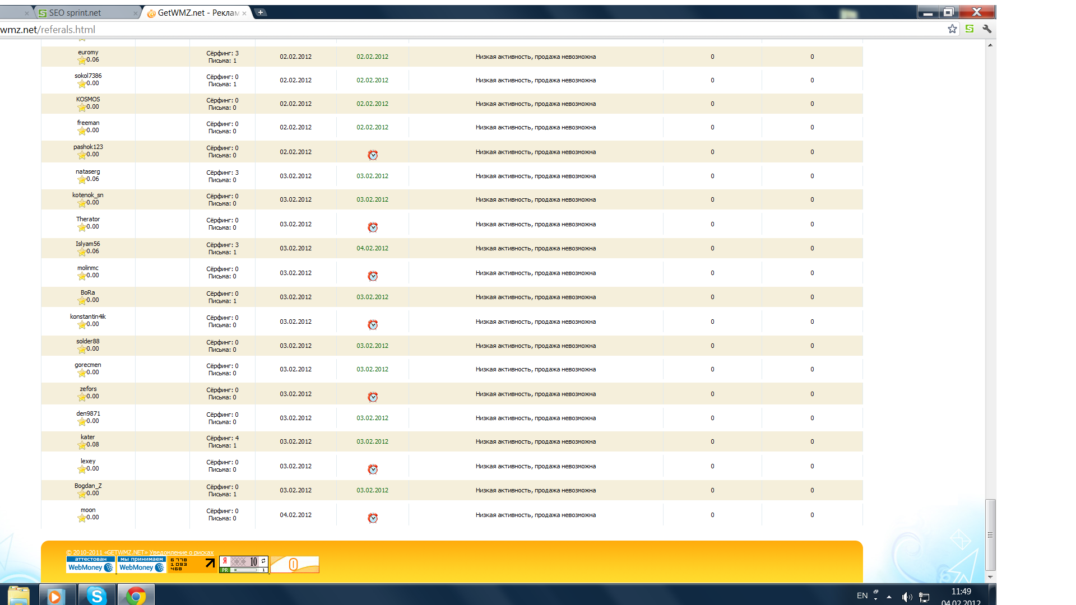Image resolution: width=1076 pixels, height=605 pixels.
Task: Open Skype from the taskbar
Action: (97, 595)
